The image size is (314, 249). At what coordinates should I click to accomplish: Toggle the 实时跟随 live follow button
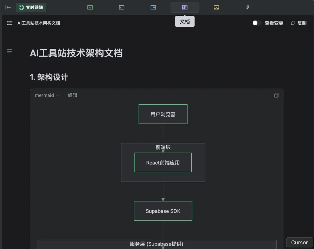pos(31,7)
